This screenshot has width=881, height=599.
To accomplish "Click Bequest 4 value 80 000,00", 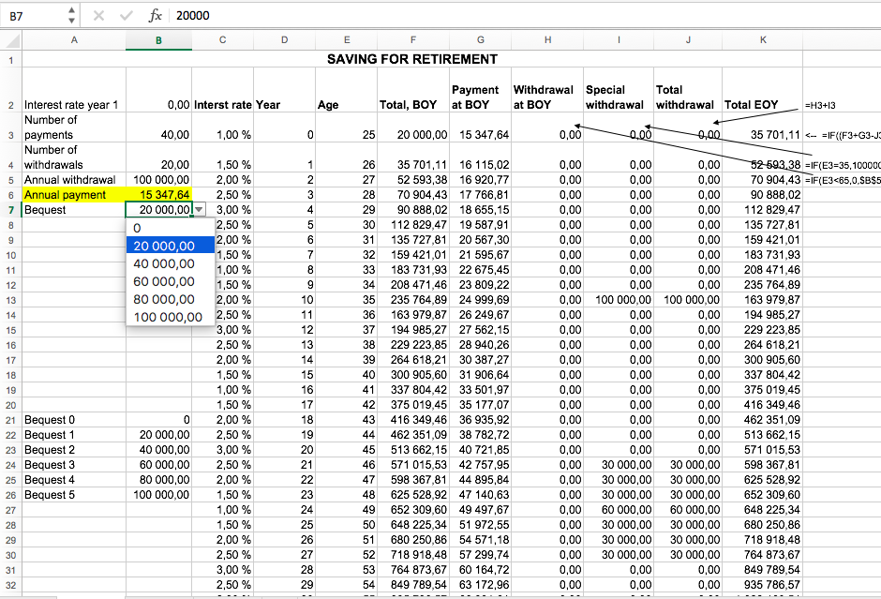I will (x=159, y=480).
